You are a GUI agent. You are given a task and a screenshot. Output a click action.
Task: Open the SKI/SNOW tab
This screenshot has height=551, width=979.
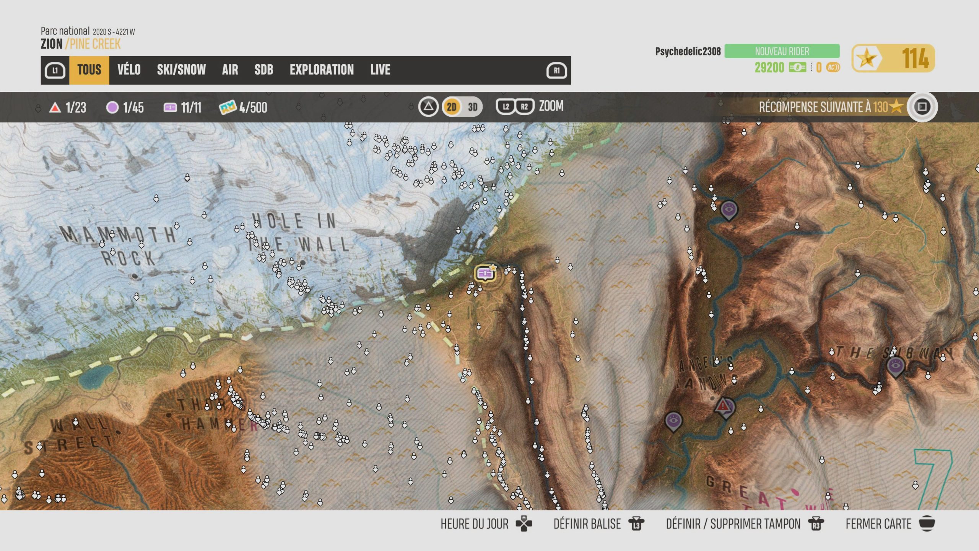tap(181, 70)
